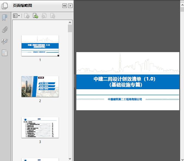Screen dimensions: 184x161
Task: Select page 2 thumbnail
Action: (x=40, y=87)
